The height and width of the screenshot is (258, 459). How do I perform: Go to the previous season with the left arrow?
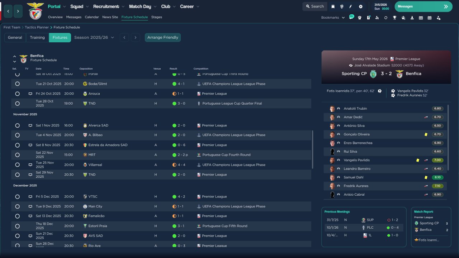pyautogui.click(x=124, y=38)
